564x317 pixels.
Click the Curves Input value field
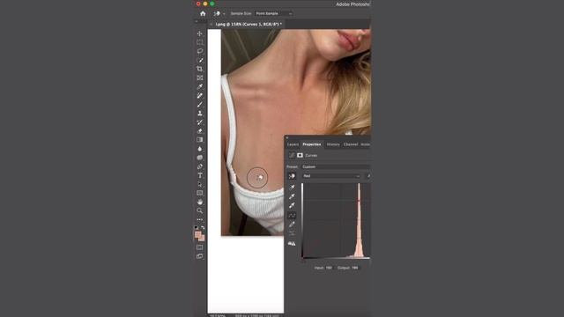(x=329, y=268)
